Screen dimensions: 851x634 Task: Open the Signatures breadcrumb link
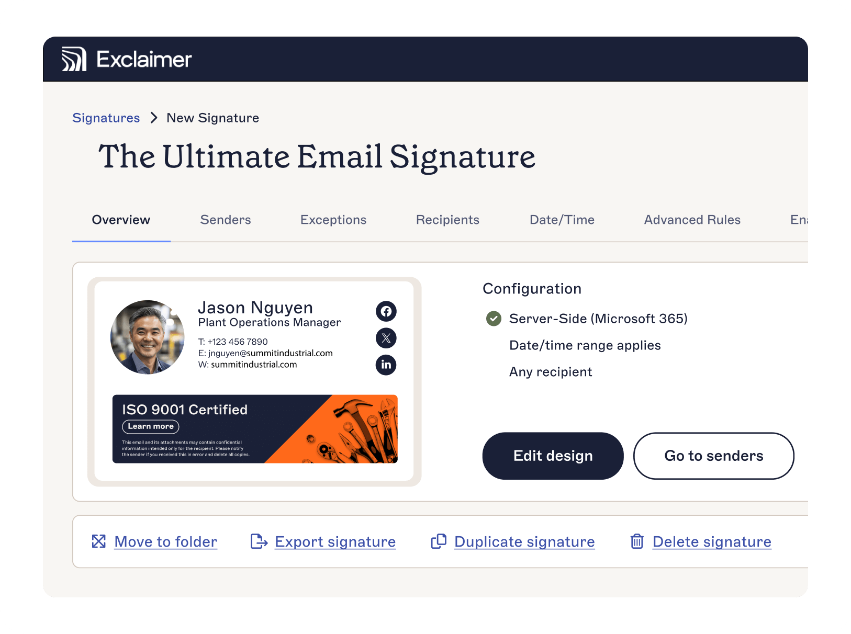106,118
